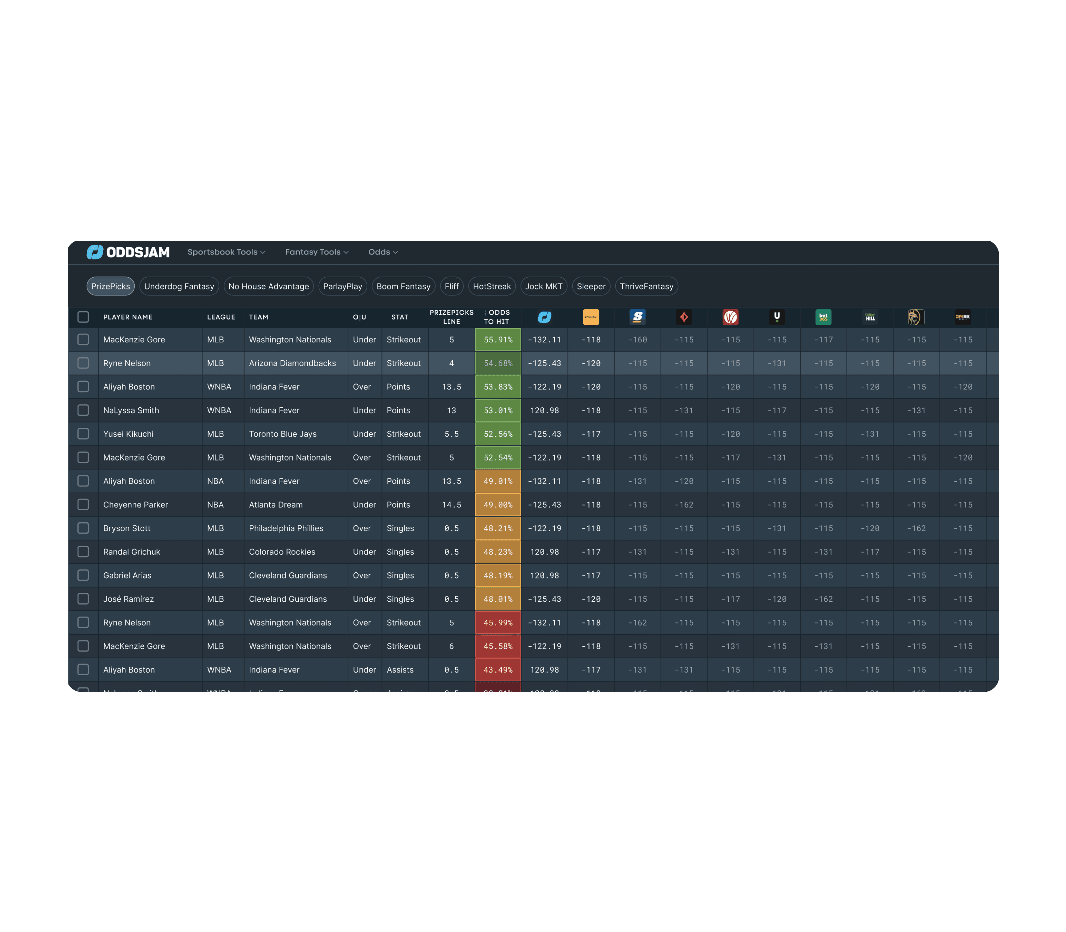Image resolution: width=1066 pixels, height=932 pixels.
Task: Click the orange 49.01% odds cell
Action: click(498, 481)
